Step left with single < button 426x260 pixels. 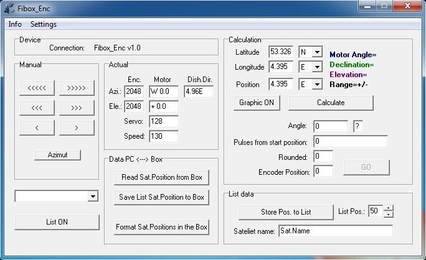pyautogui.click(x=37, y=128)
